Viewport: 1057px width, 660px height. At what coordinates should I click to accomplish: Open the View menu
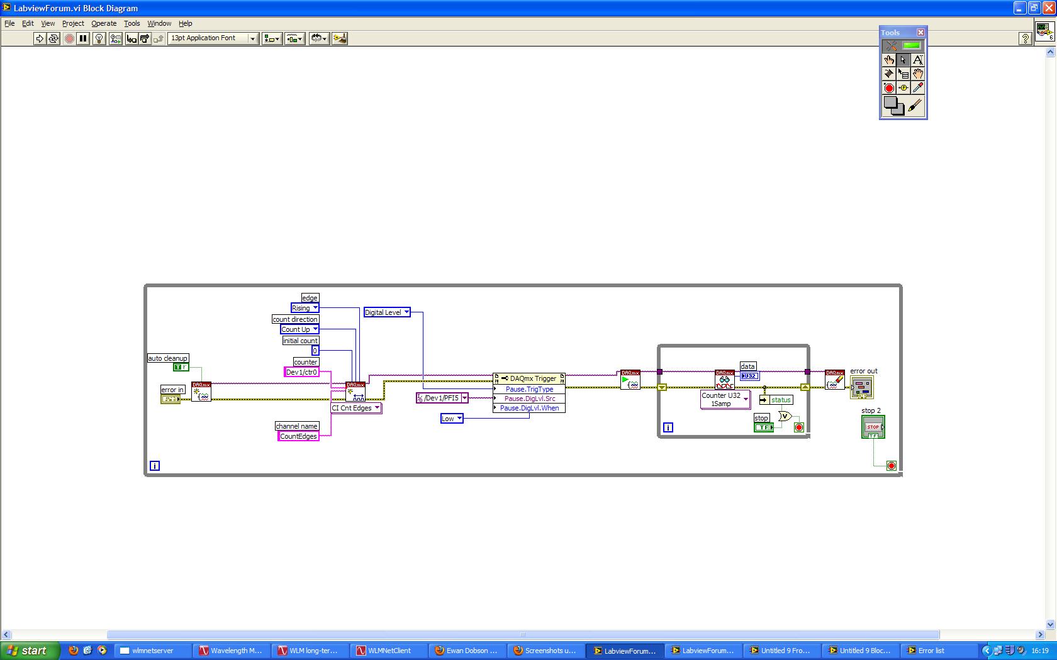(x=48, y=23)
